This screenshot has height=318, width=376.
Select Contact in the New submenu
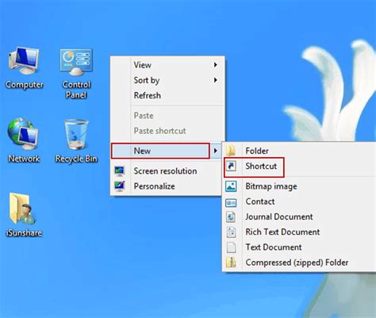coord(299,201)
